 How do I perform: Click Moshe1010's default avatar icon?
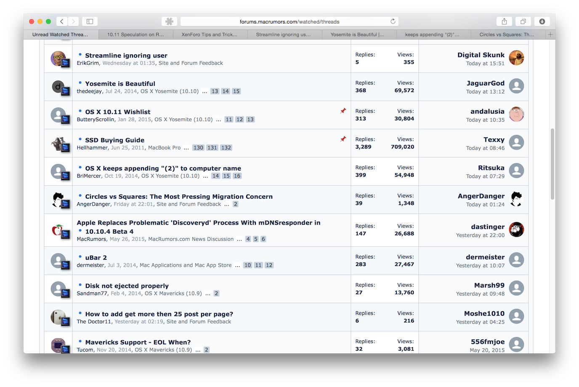516,316
